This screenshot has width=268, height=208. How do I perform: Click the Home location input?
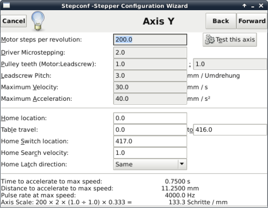tap(150, 118)
